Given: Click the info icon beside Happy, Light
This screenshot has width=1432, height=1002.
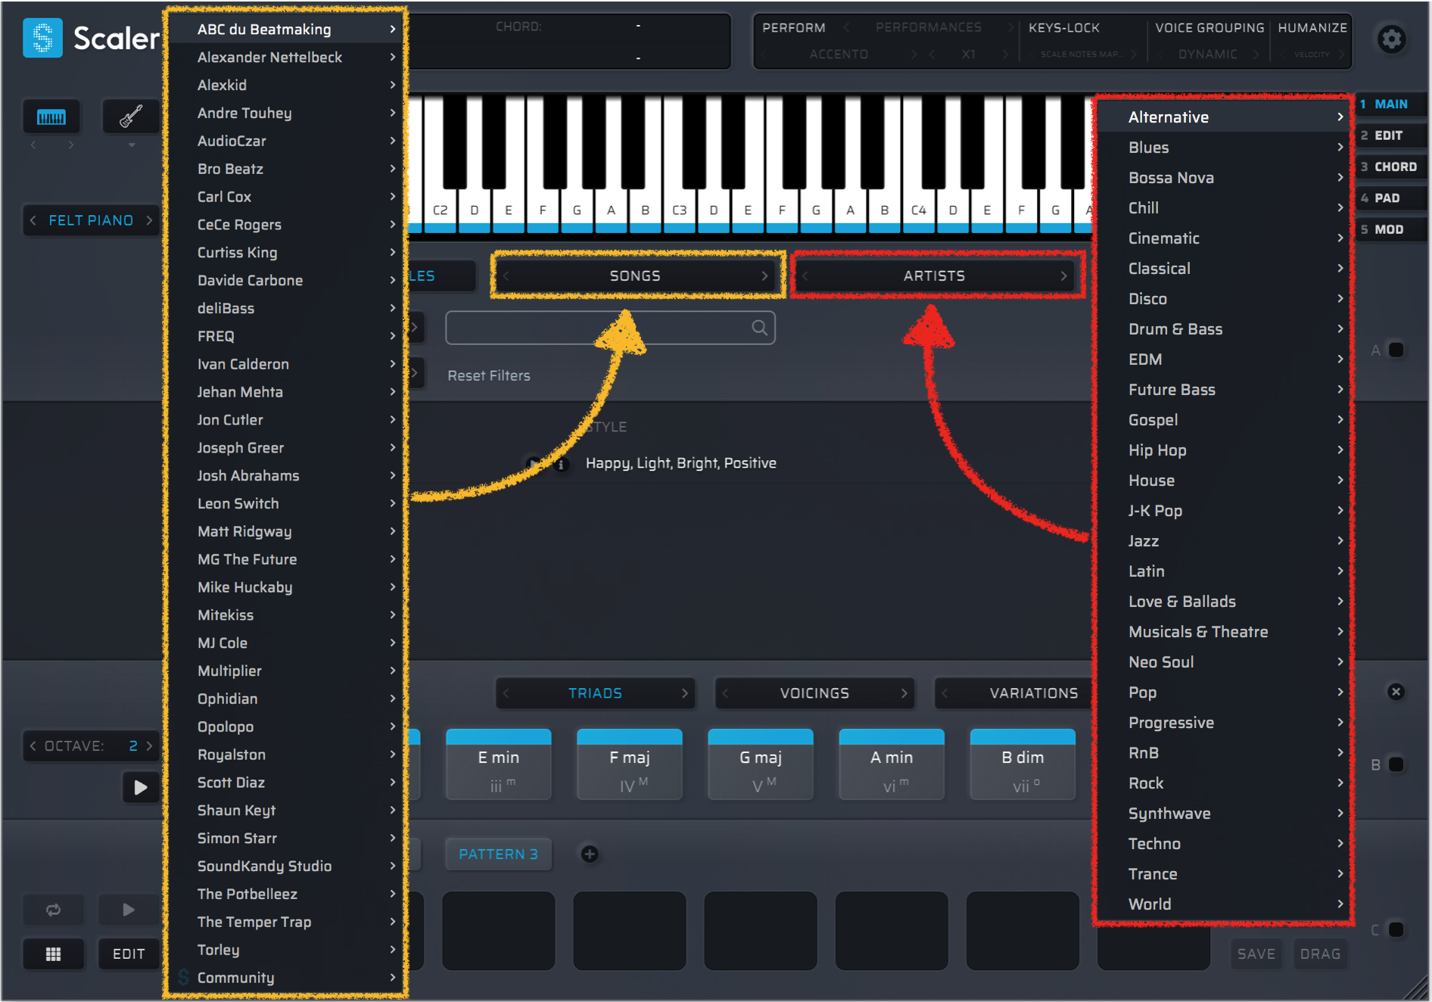Looking at the screenshot, I should click(561, 464).
